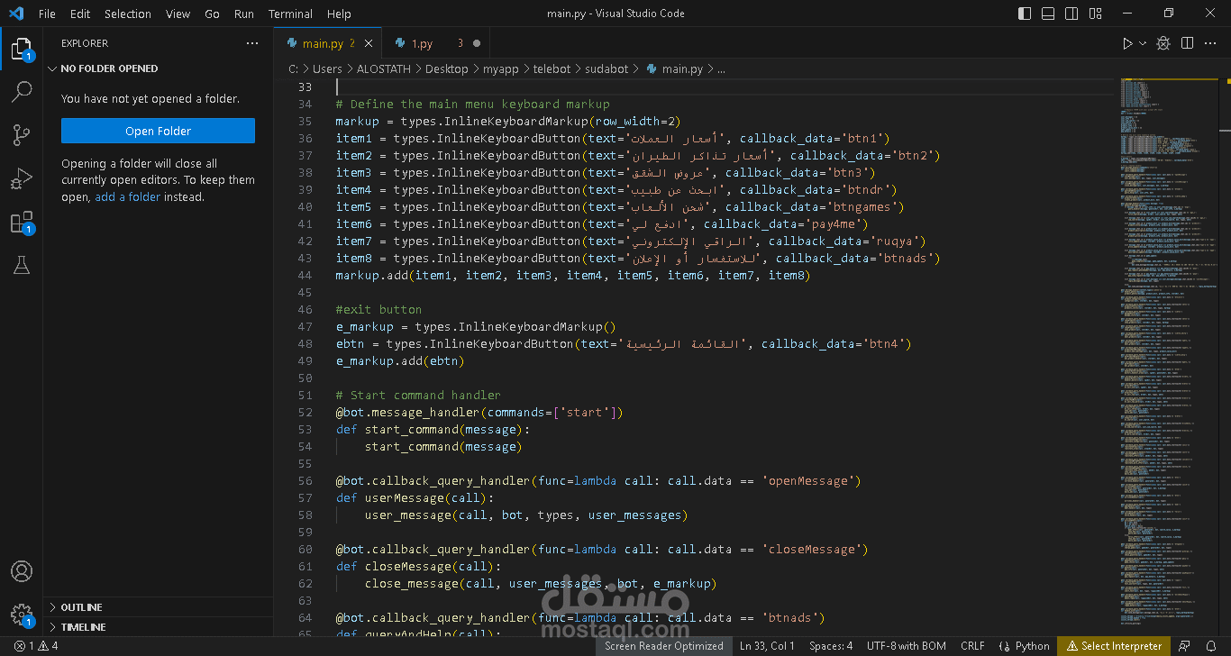Open the Extensions view
Viewport: 1231px width, 656px height.
point(22,222)
